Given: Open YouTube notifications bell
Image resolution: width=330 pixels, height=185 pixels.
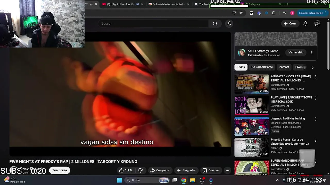Looking at the screenshot, I should [x=305, y=24].
